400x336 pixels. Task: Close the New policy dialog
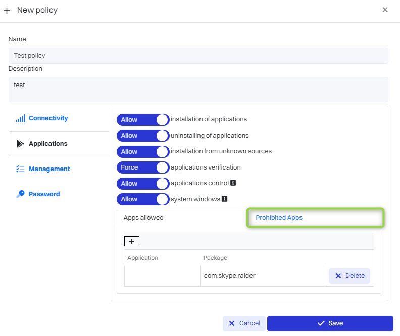coord(385,10)
